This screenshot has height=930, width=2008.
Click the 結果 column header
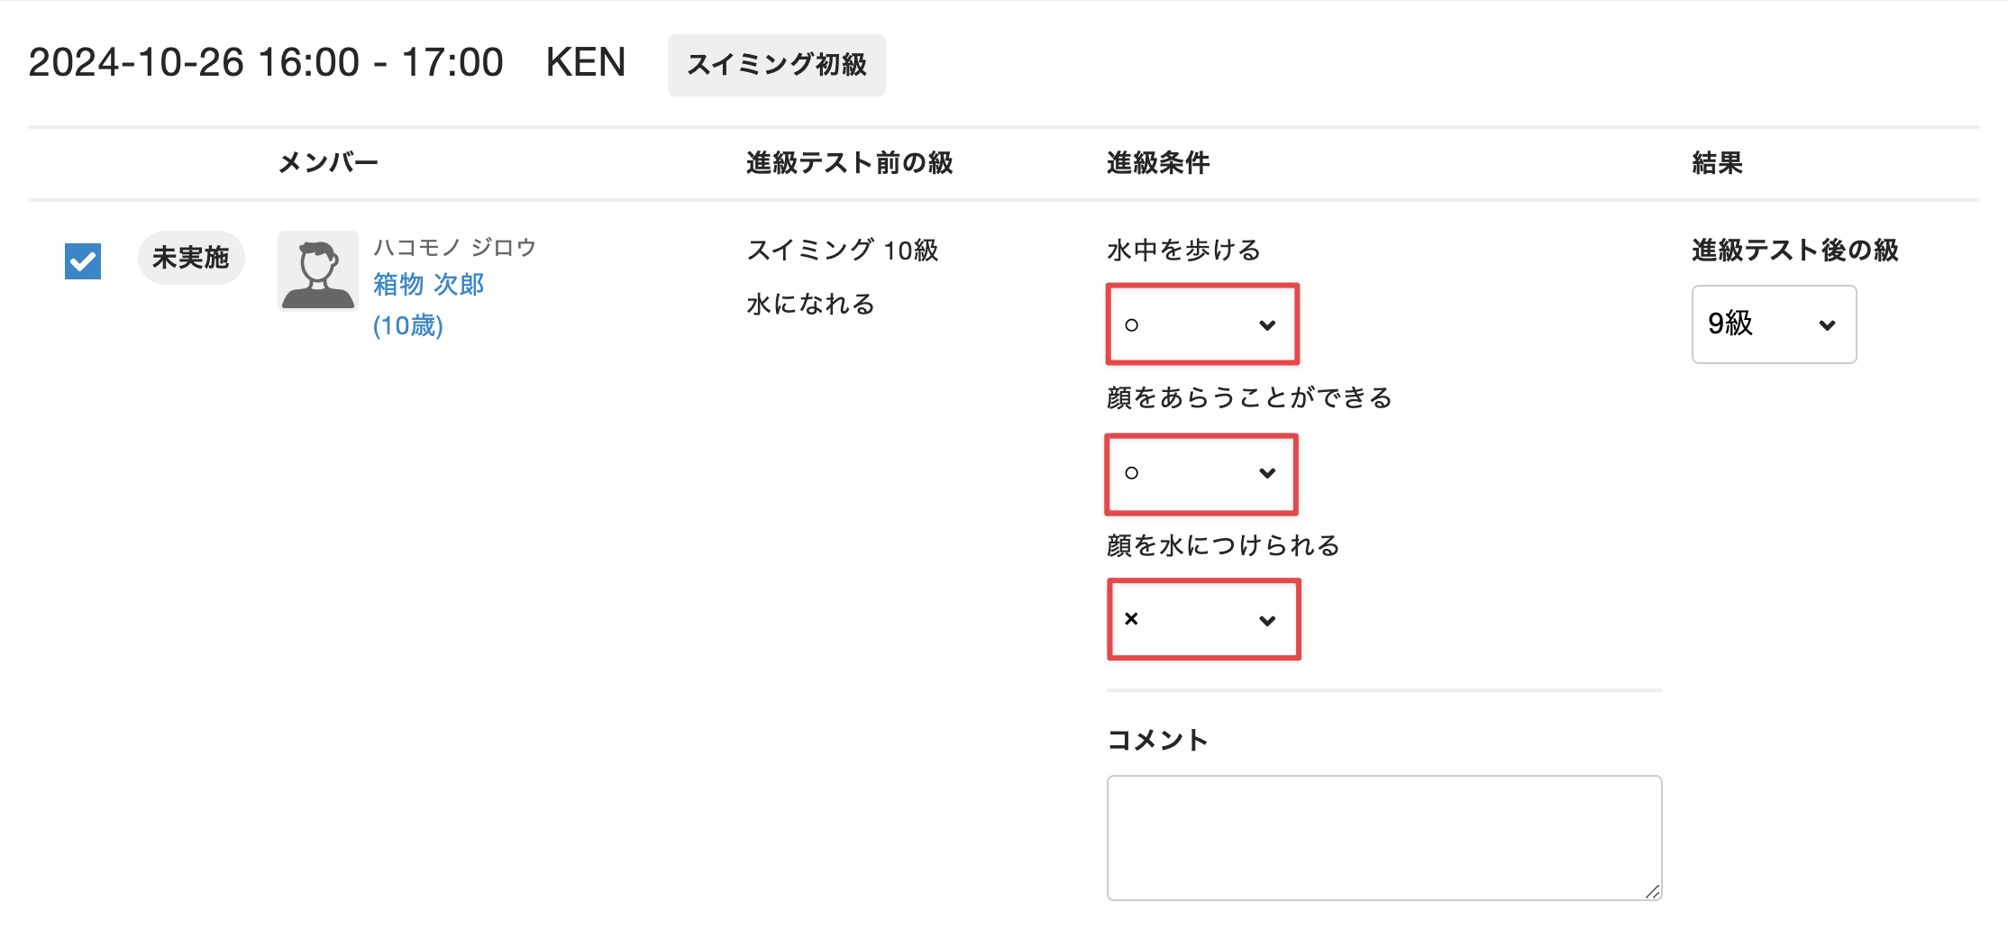pos(1717,163)
